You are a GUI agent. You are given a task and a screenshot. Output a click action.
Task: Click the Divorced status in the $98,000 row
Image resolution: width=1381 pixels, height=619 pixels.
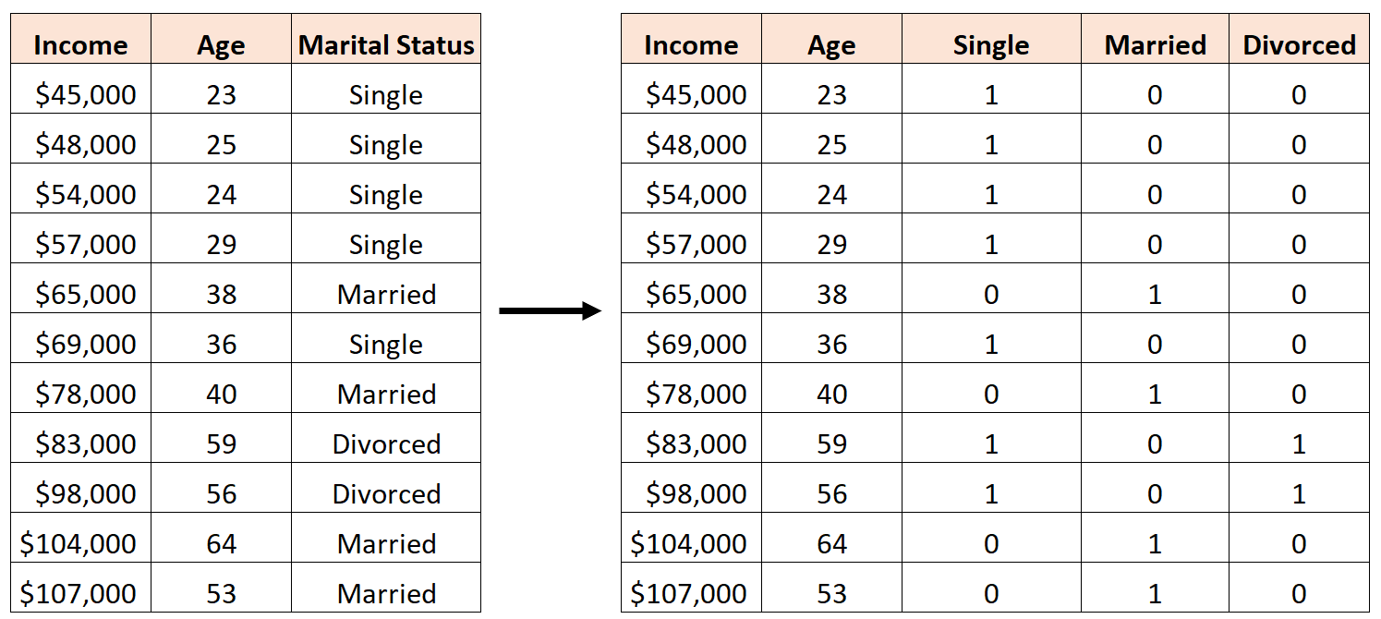(x=386, y=494)
